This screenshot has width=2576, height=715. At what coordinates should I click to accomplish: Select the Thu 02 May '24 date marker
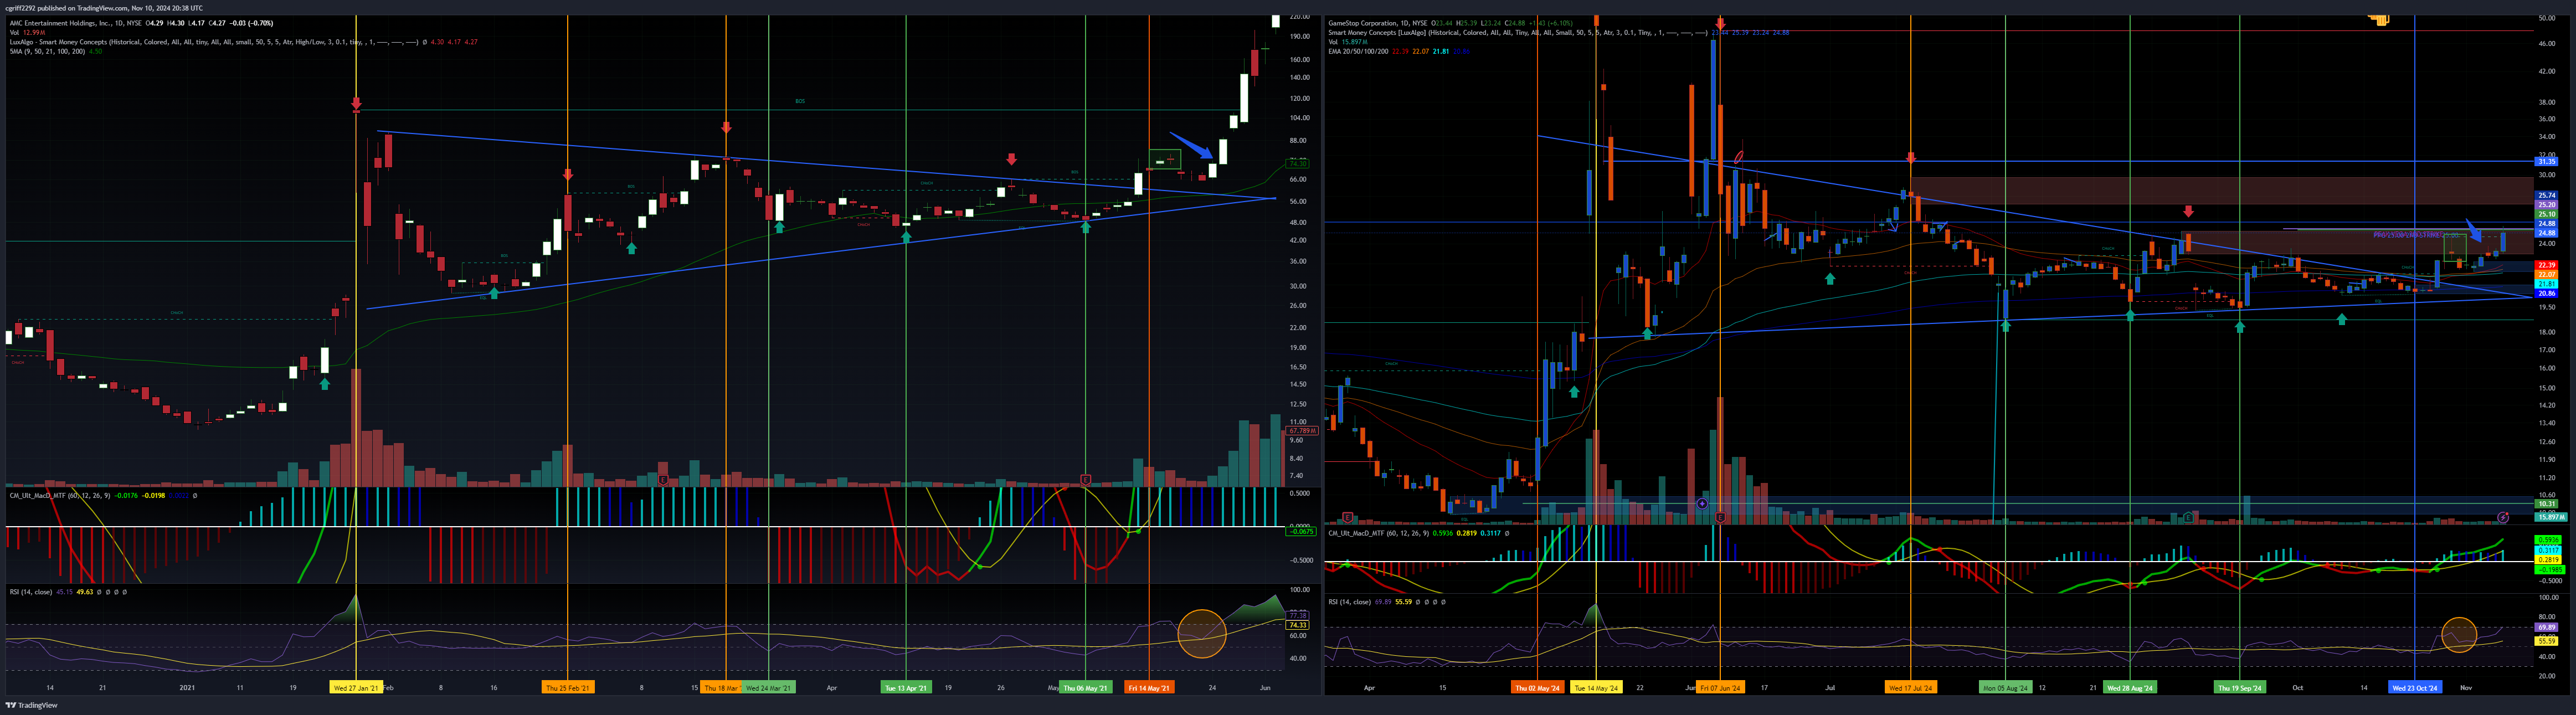tap(1537, 688)
